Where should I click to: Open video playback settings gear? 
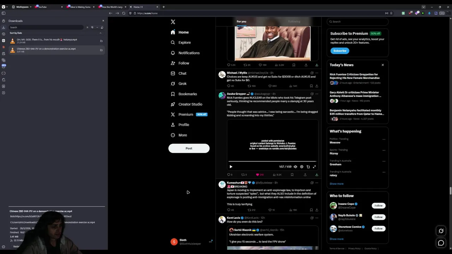(x=302, y=167)
